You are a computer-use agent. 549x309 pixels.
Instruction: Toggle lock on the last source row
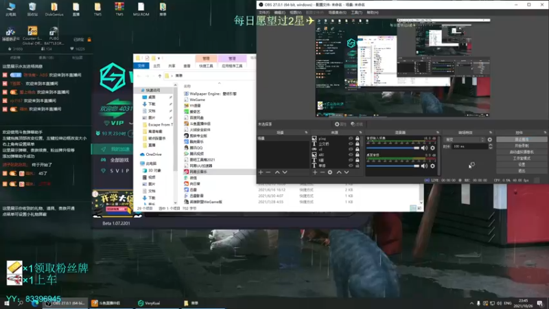coord(357,165)
